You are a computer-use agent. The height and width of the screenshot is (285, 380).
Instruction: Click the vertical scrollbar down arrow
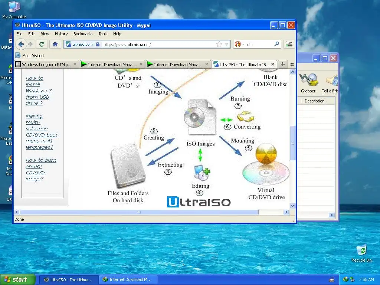(x=292, y=206)
